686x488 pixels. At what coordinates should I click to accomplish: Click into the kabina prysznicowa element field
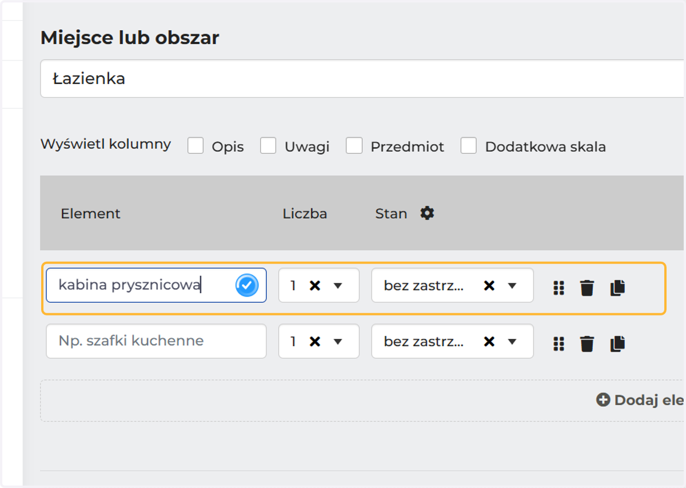[x=156, y=285]
